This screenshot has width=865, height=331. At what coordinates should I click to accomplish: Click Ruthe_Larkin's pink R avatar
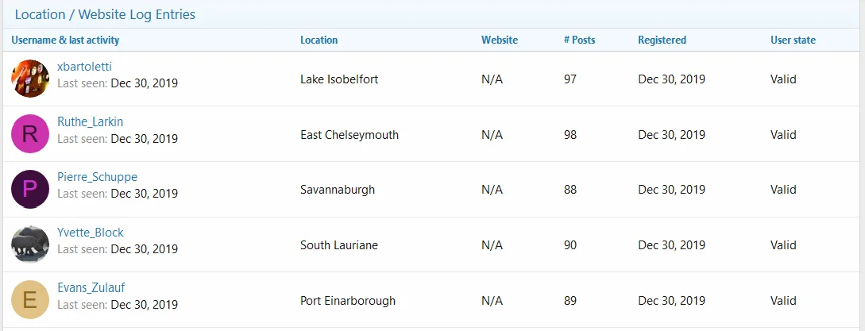(30, 133)
